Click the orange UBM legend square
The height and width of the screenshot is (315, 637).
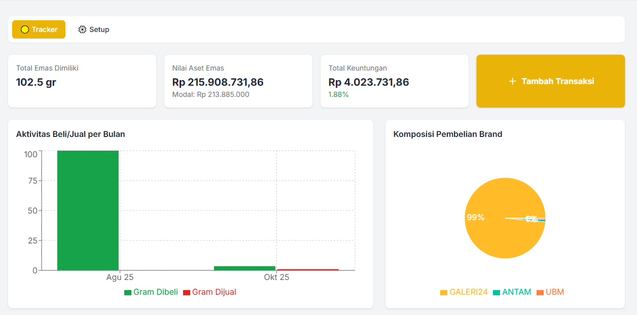(x=540, y=292)
